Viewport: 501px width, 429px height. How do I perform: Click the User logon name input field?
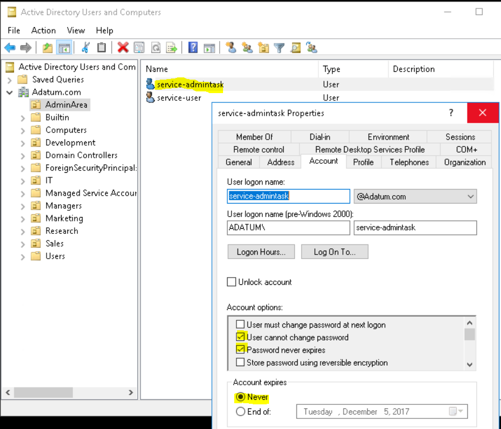point(288,196)
